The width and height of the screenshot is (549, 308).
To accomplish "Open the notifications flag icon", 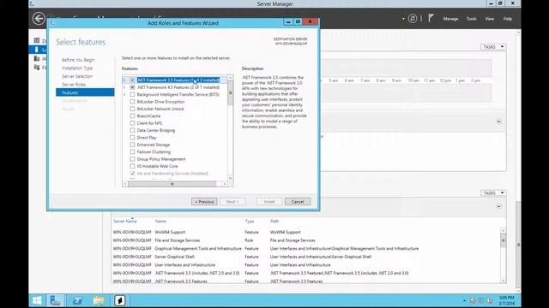I will click(x=431, y=18).
